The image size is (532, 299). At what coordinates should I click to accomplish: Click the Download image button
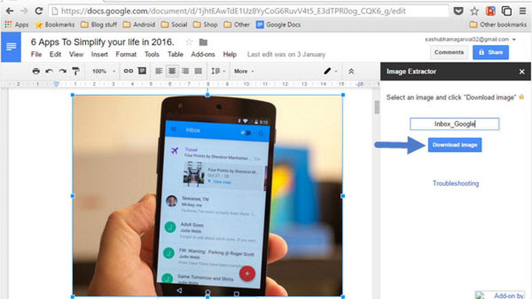click(454, 145)
